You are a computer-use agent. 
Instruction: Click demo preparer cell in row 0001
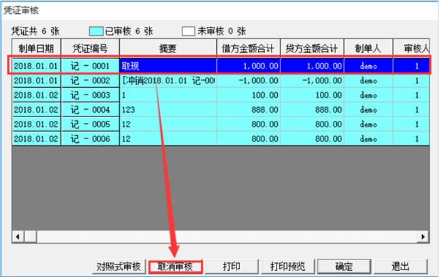369,66
